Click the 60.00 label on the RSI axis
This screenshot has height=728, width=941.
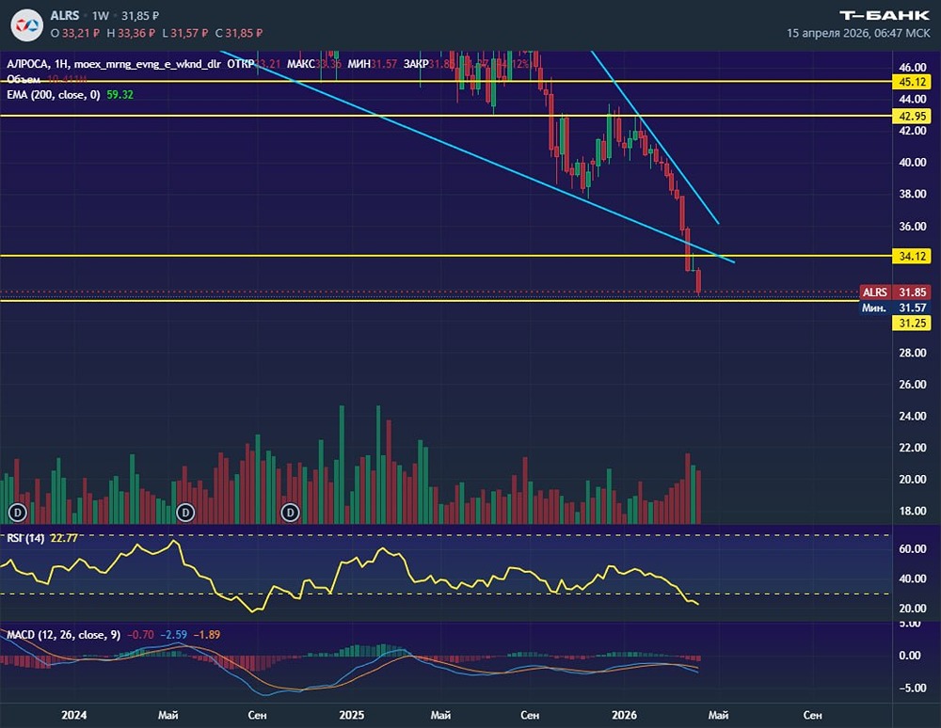click(x=912, y=548)
